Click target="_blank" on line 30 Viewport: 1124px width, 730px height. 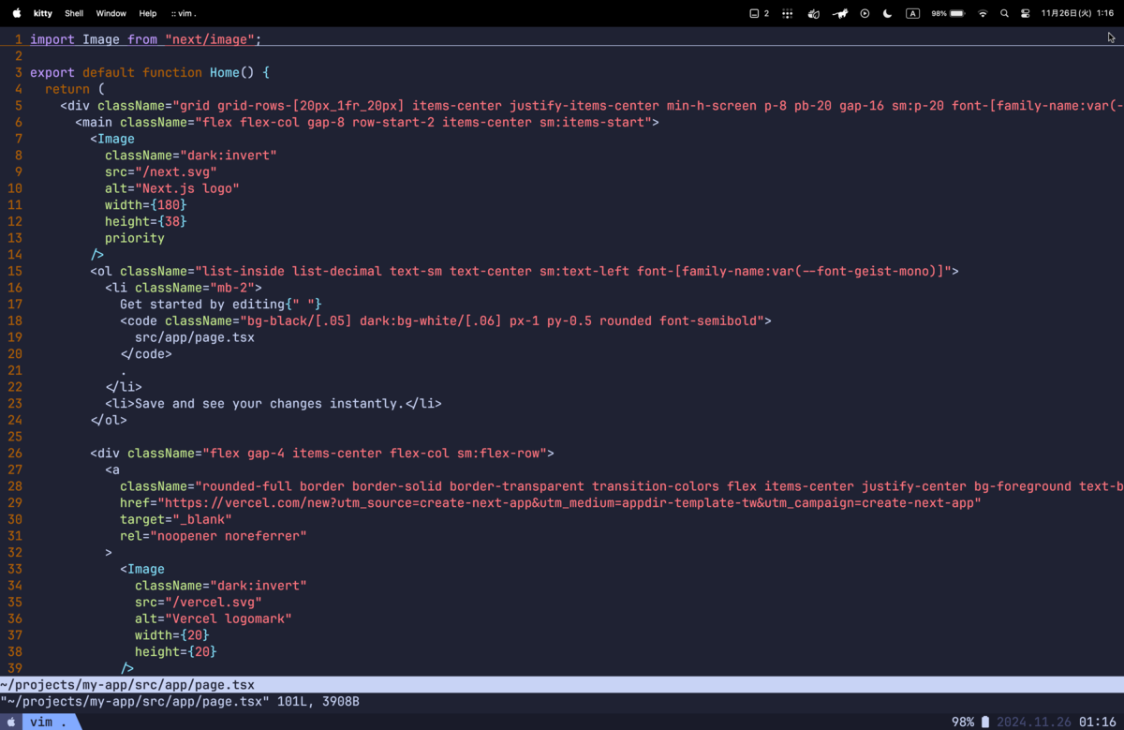coord(176,519)
